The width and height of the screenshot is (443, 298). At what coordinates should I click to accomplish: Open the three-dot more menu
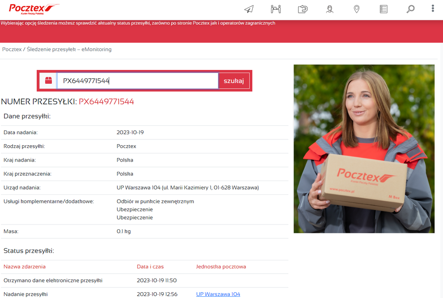(432, 8)
